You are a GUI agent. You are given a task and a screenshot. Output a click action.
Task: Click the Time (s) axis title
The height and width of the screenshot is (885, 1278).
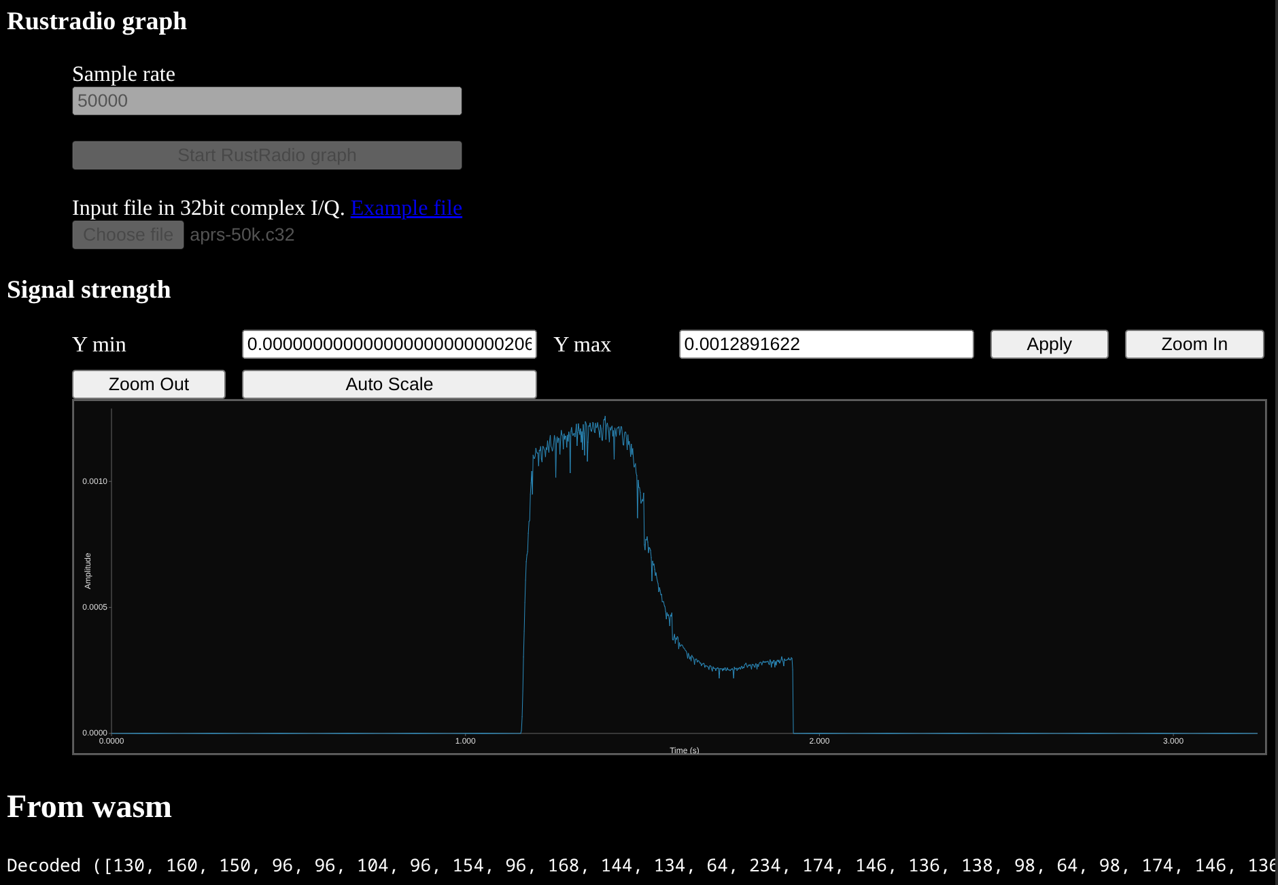(684, 750)
